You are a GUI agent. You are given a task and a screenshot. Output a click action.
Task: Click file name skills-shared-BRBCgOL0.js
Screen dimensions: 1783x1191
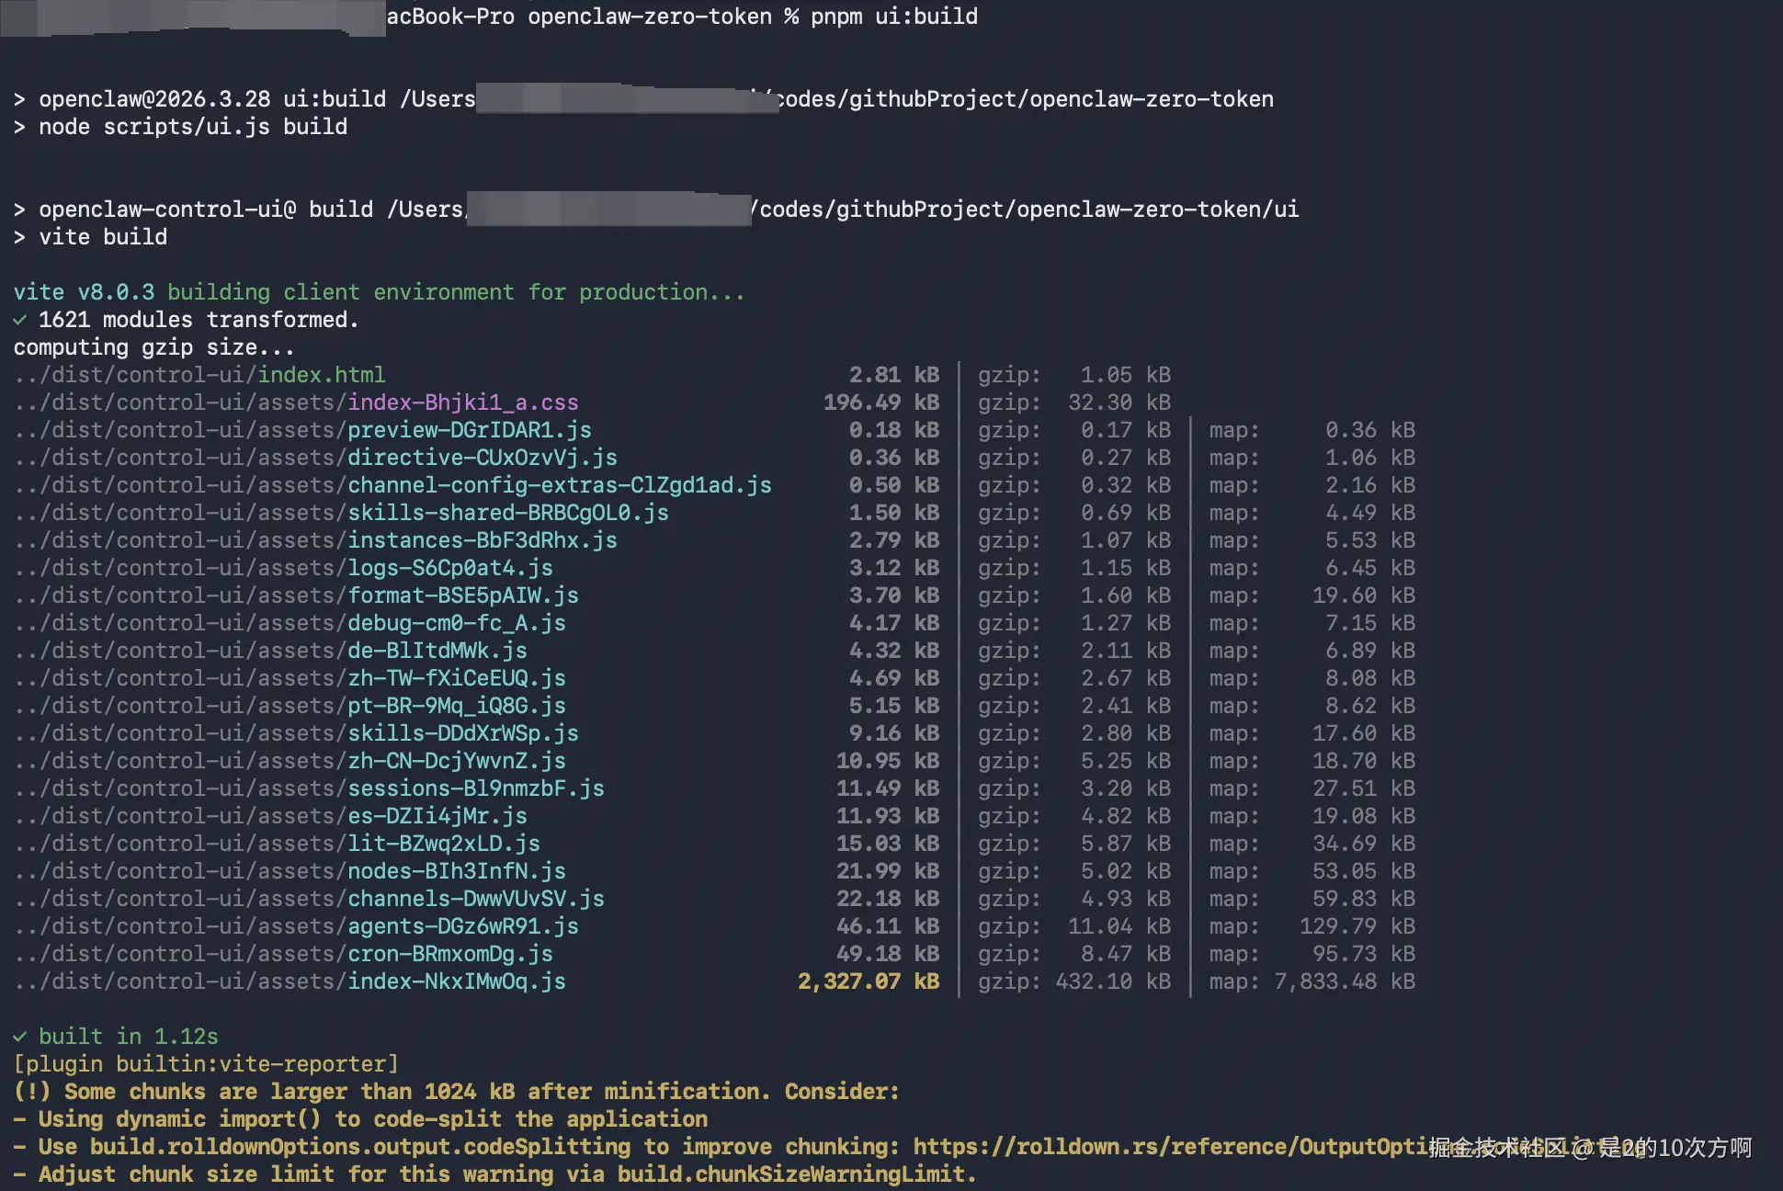pyautogui.click(x=508, y=513)
